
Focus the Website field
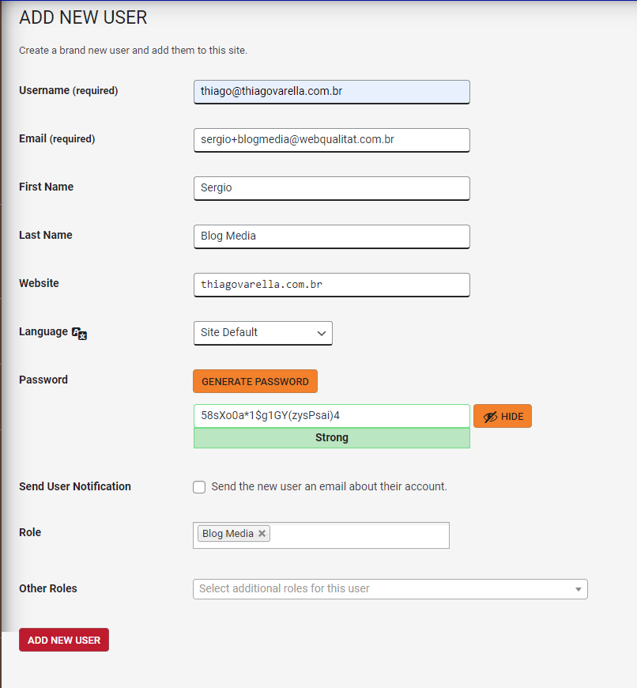(x=331, y=285)
